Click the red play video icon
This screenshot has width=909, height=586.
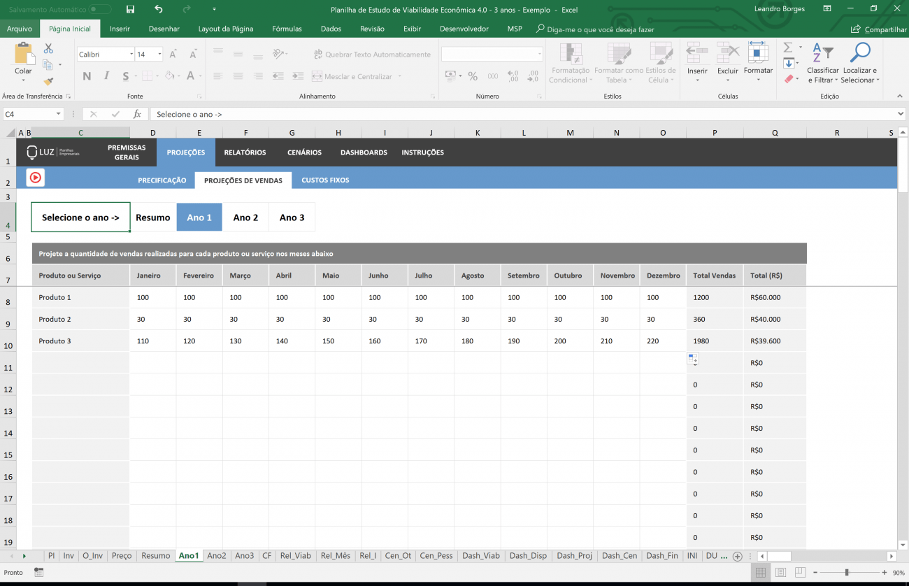(36, 178)
